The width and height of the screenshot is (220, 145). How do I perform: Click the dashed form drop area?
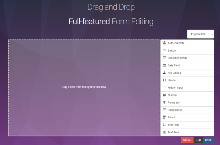tap(84, 88)
